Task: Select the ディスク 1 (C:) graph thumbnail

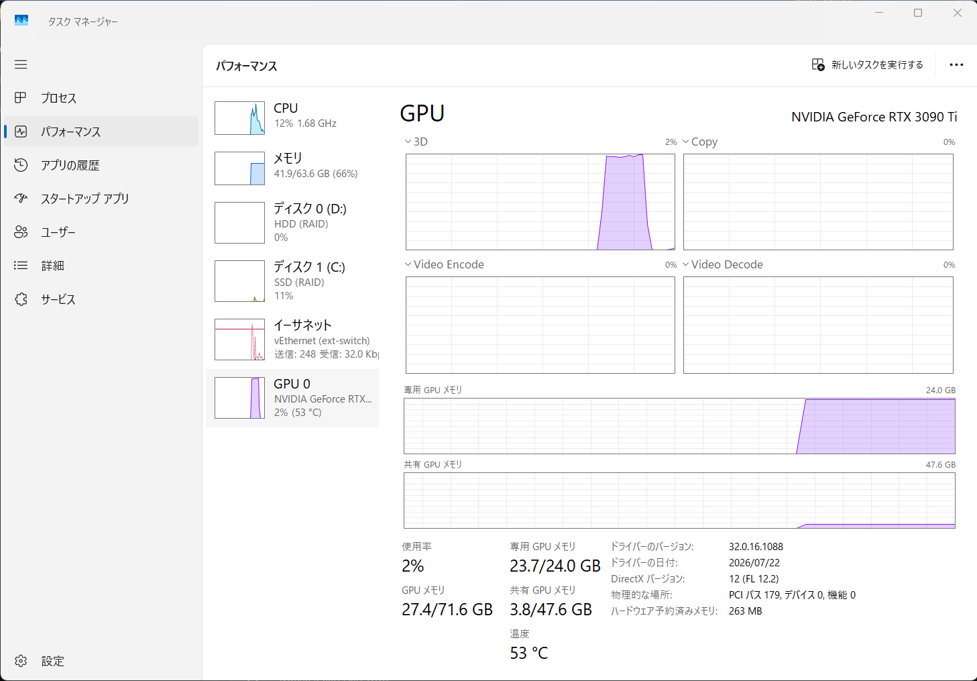Action: 239,281
